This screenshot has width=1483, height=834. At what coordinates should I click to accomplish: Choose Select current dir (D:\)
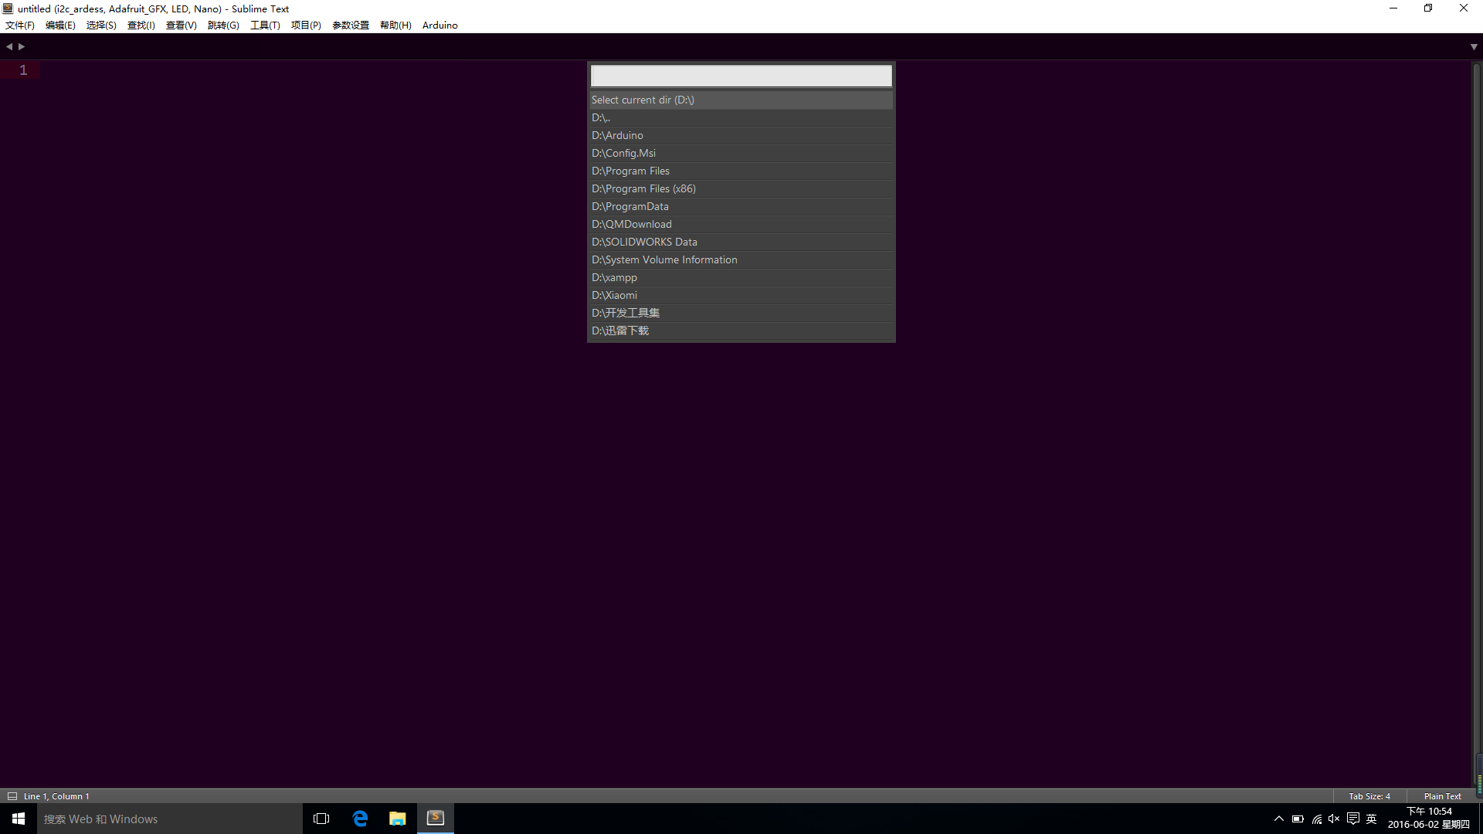click(741, 100)
